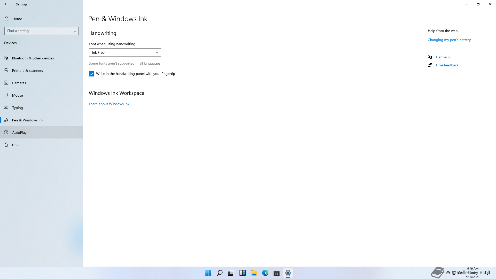This screenshot has height=279, width=496.
Task: Click the 'Devices' category label in sidebar
Action: pyautogui.click(x=10, y=43)
